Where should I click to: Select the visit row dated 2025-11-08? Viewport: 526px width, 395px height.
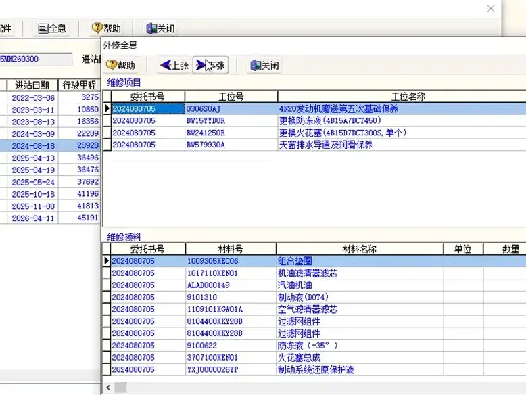point(50,206)
